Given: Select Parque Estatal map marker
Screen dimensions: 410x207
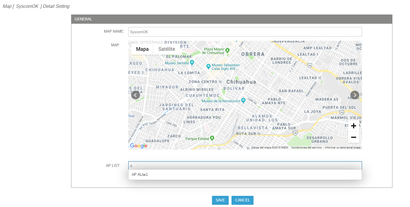Looking at the screenshot, I should [212, 138].
